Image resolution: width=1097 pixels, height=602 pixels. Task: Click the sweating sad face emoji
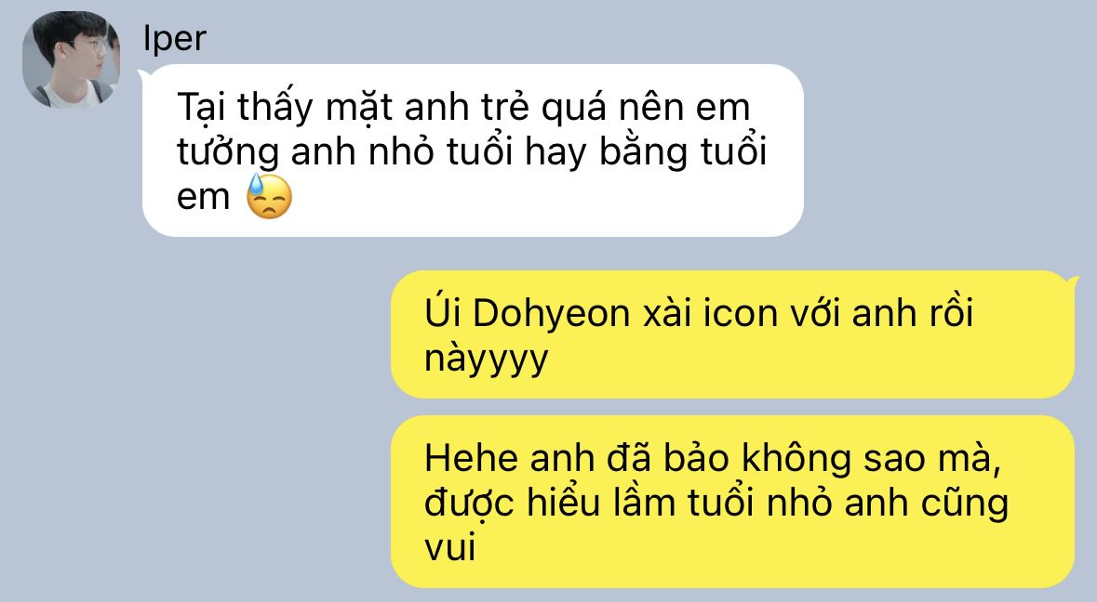[269, 196]
